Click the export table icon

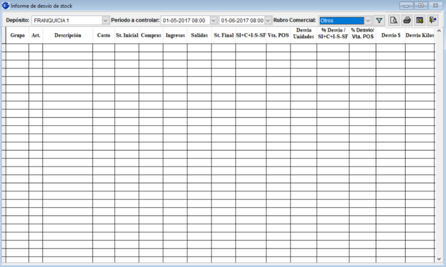420,20
